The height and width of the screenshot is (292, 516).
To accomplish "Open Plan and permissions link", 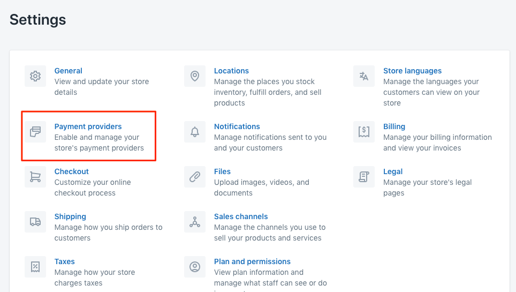I will tap(253, 261).
